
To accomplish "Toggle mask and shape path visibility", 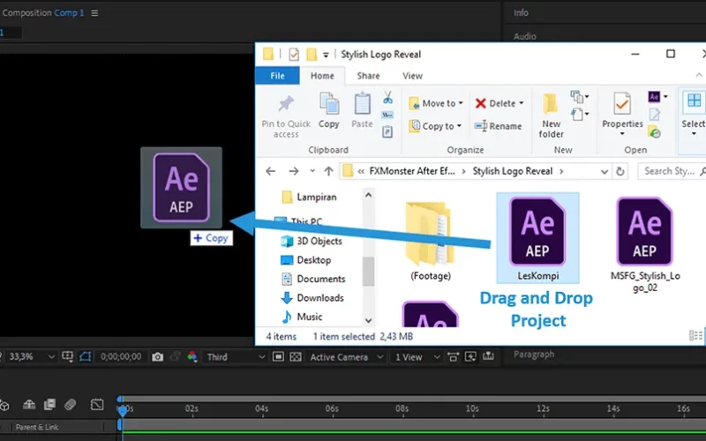I will coord(85,357).
